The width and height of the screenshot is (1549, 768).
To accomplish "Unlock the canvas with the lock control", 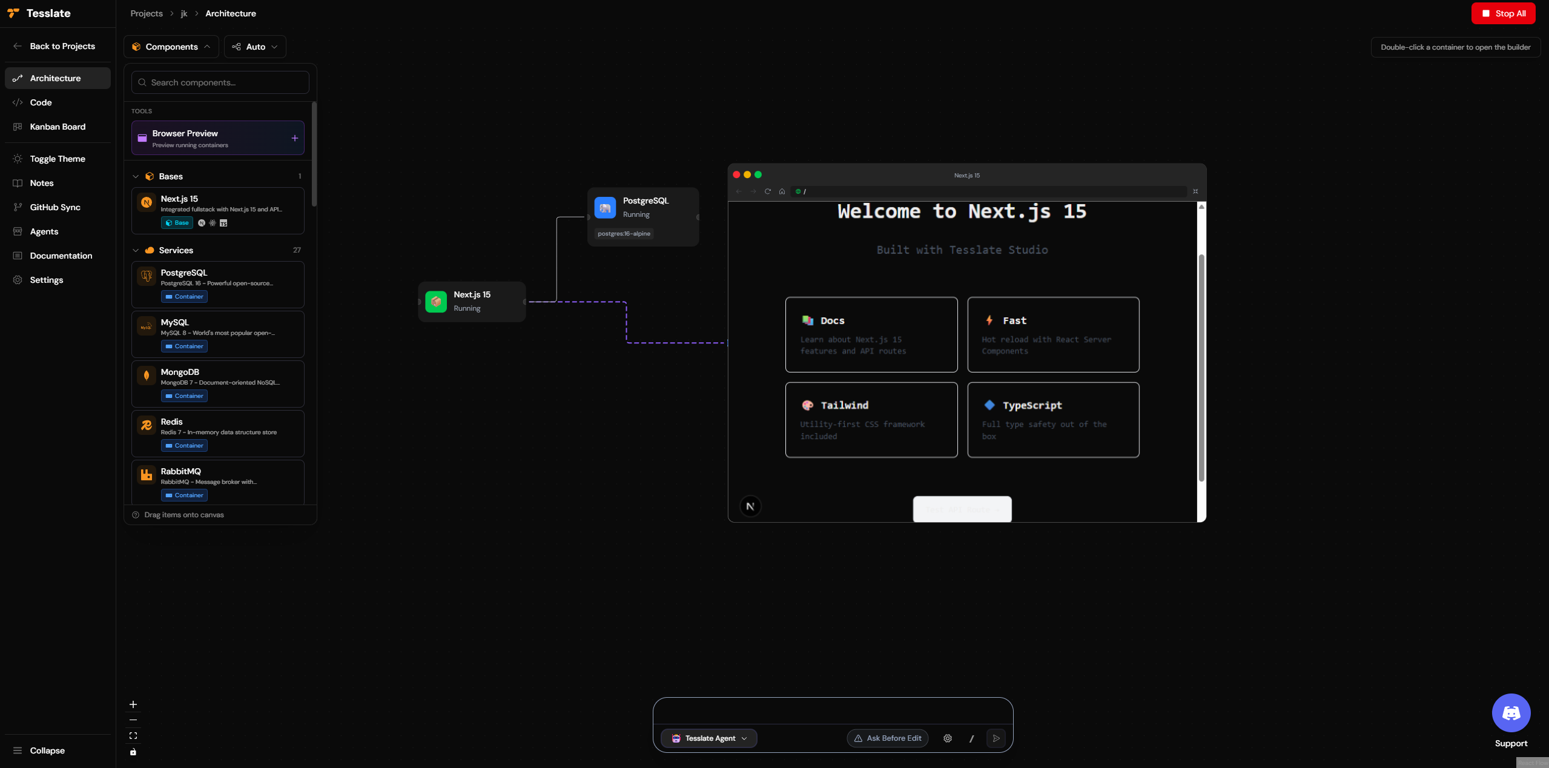I will pyautogui.click(x=133, y=752).
